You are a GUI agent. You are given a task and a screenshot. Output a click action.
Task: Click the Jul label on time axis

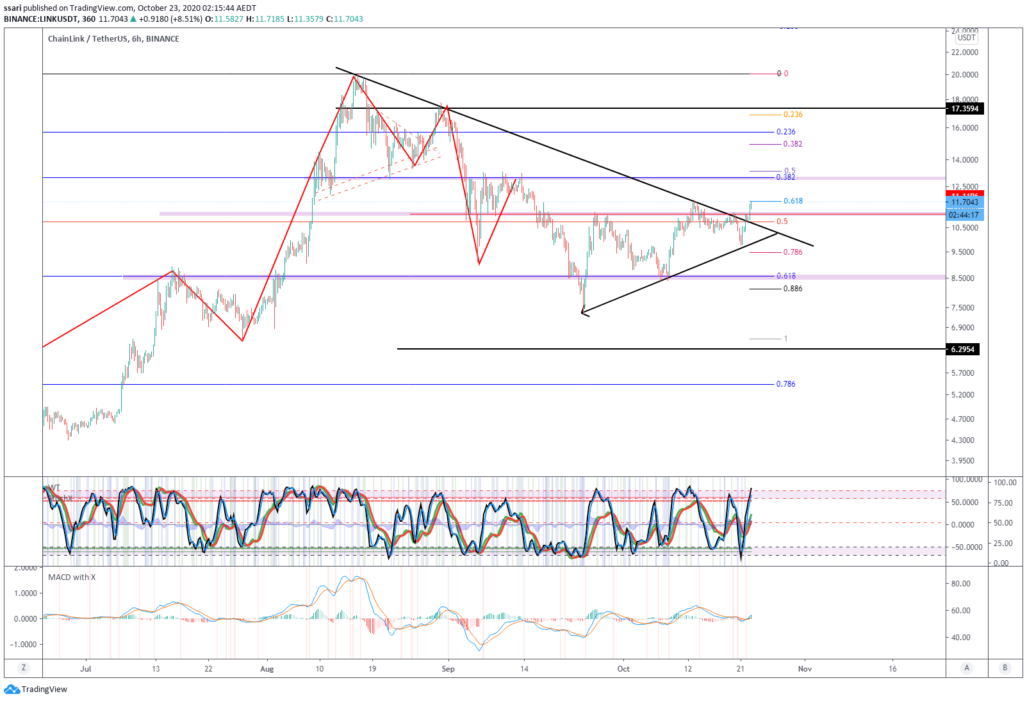(x=86, y=669)
